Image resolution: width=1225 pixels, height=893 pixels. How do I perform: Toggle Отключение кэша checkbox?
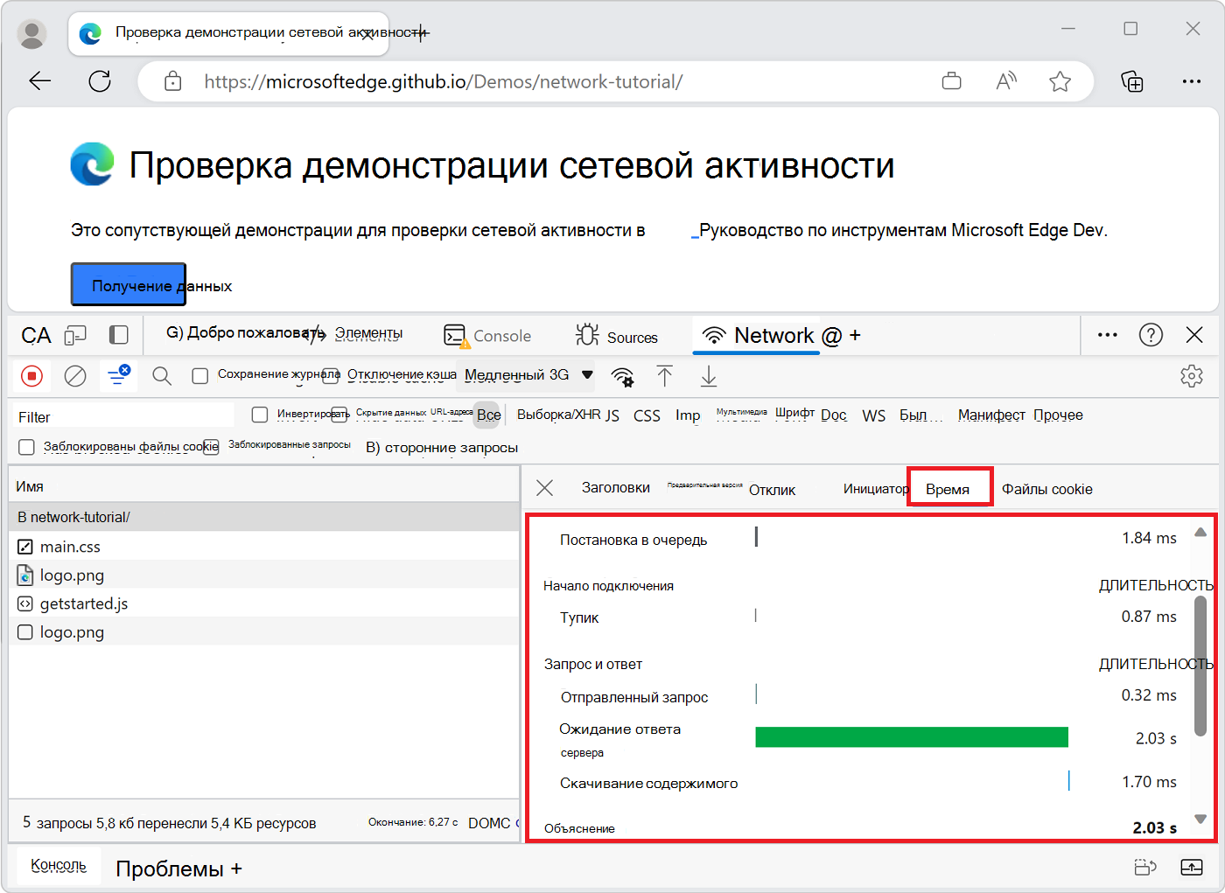[330, 375]
